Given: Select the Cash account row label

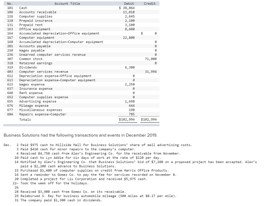Looking at the screenshot, I should point(23,8).
